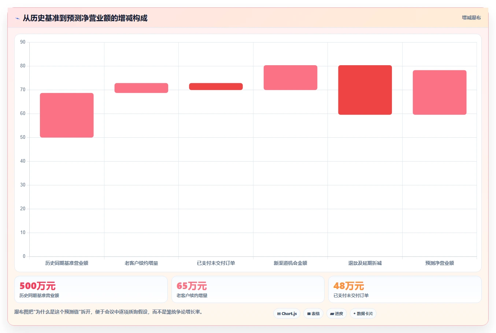Click the 数据卡片 tag chip
496x333 pixels.
click(363, 314)
